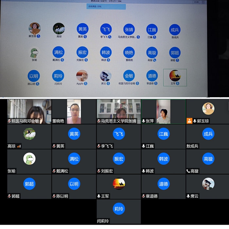
Task: Click the mic icon beside 江巍 in lower grid
Action: [144, 146]
